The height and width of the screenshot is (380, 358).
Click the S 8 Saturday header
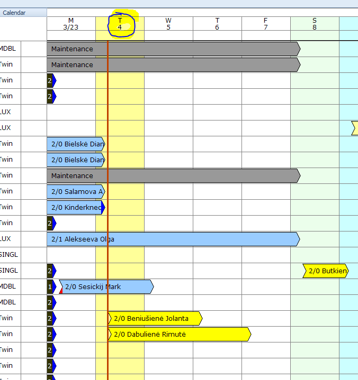[315, 24]
